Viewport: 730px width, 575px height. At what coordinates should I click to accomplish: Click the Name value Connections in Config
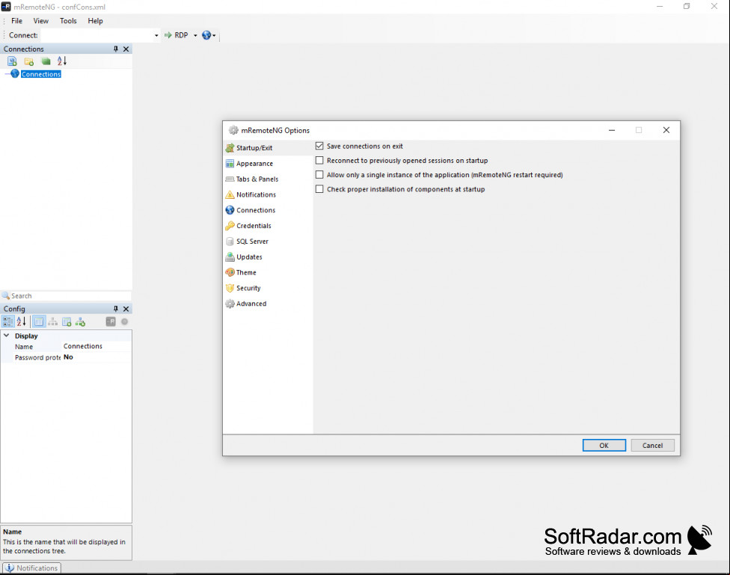[x=96, y=346]
